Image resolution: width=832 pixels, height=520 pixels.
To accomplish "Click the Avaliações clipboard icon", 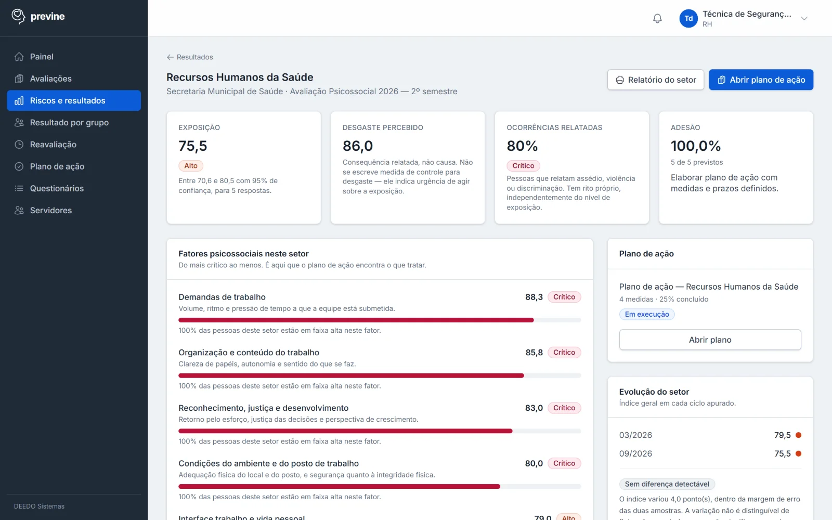I will [19, 79].
